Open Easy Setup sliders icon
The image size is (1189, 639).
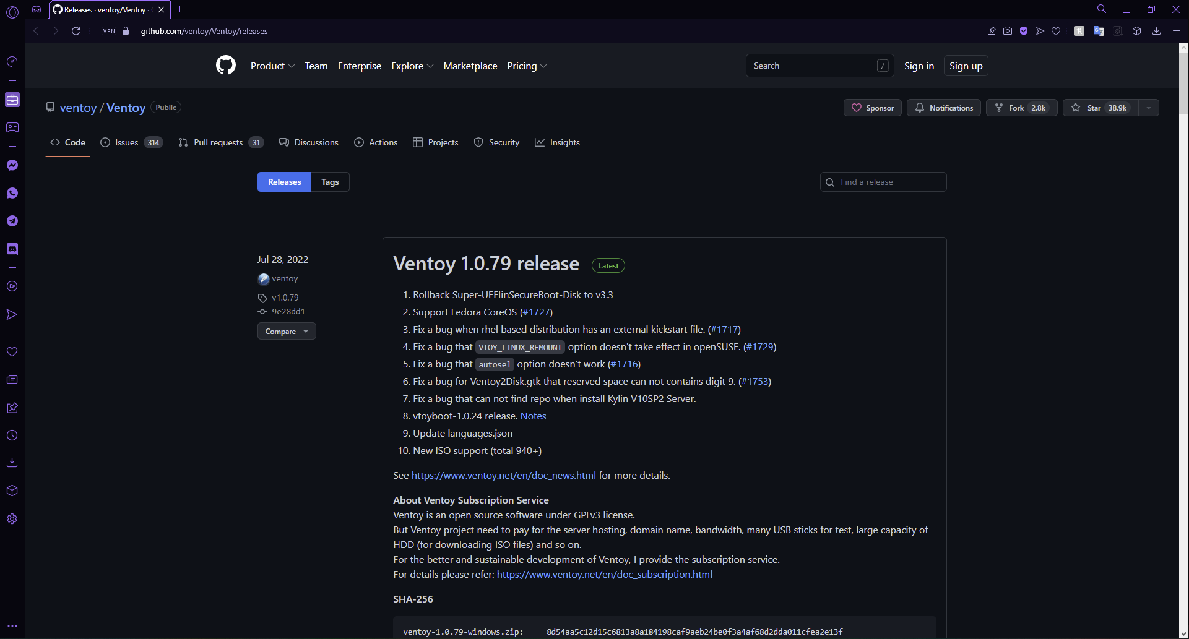1177,31
